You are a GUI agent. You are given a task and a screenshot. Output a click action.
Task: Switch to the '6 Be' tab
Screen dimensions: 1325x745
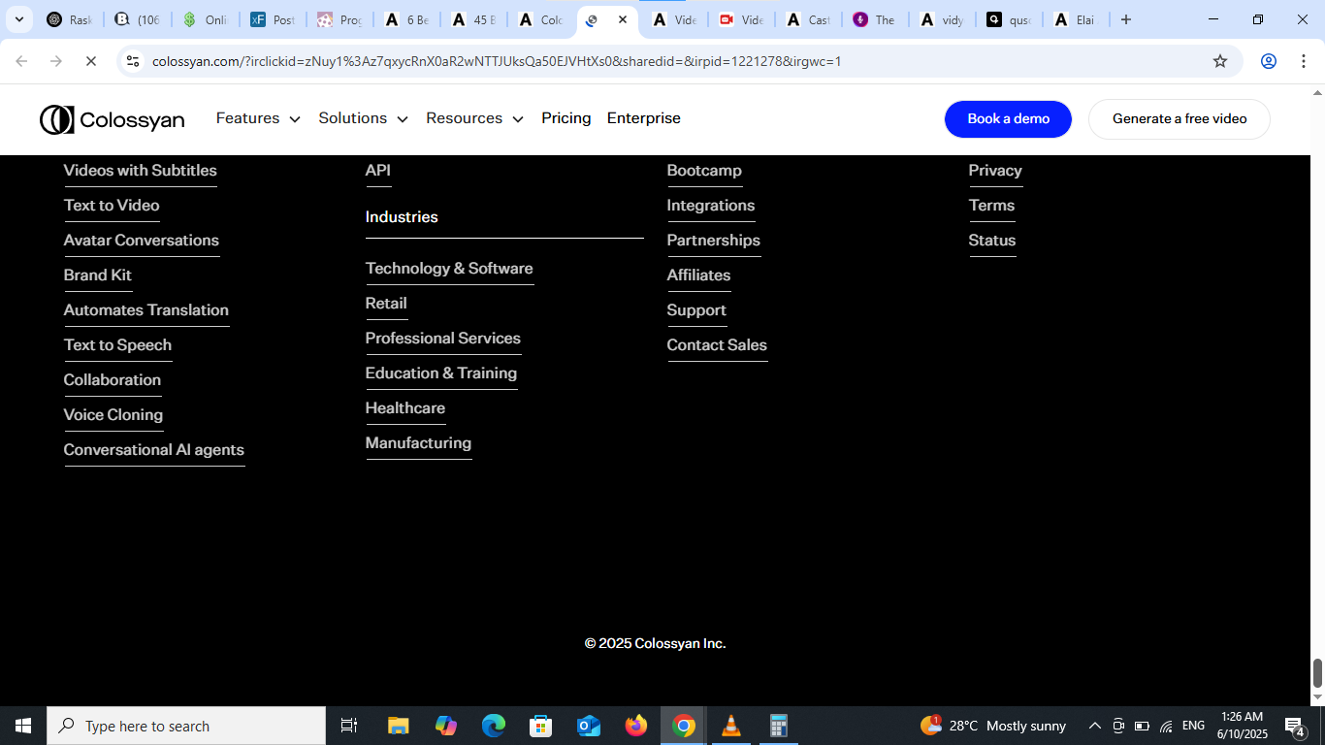(x=406, y=19)
